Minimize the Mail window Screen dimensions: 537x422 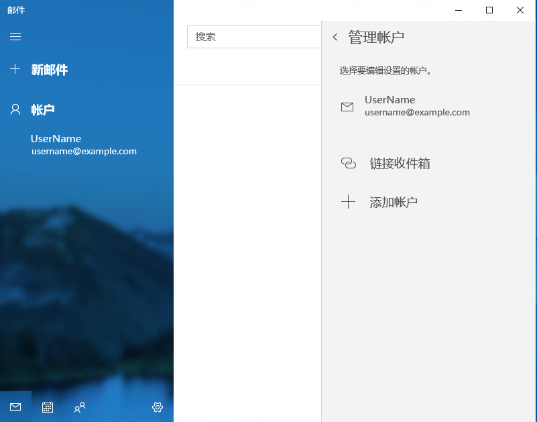pos(459,10)
